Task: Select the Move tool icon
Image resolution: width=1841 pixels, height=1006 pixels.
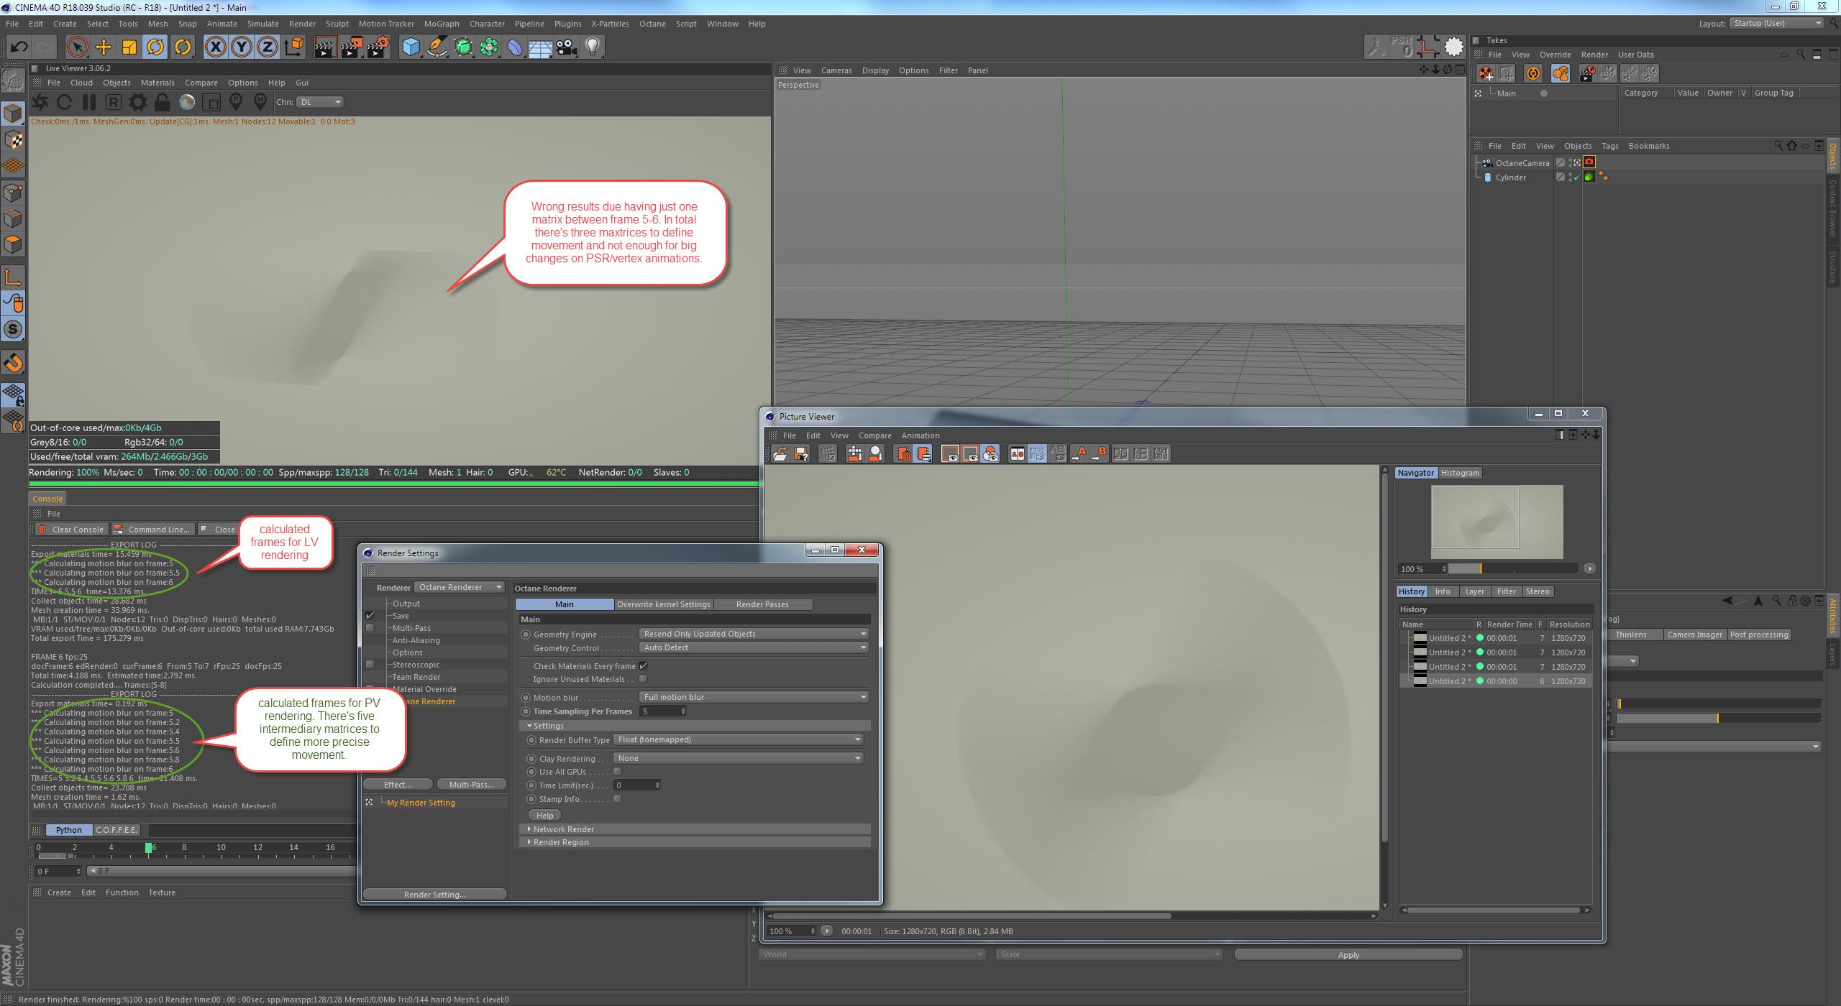Action: 104,47
